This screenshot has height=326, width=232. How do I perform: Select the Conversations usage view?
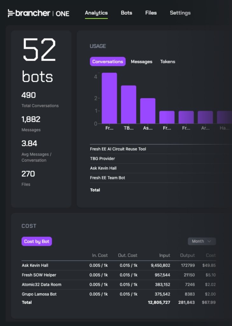point(108,61)
